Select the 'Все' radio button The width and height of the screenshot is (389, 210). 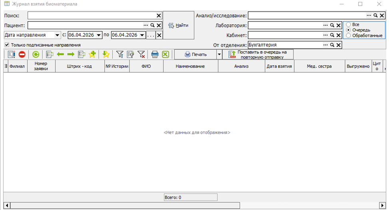[348, 24]
